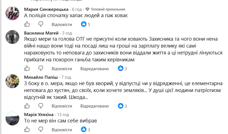
Task: Open Михайло Папіш's profile picture
Action: click(12, 81)
